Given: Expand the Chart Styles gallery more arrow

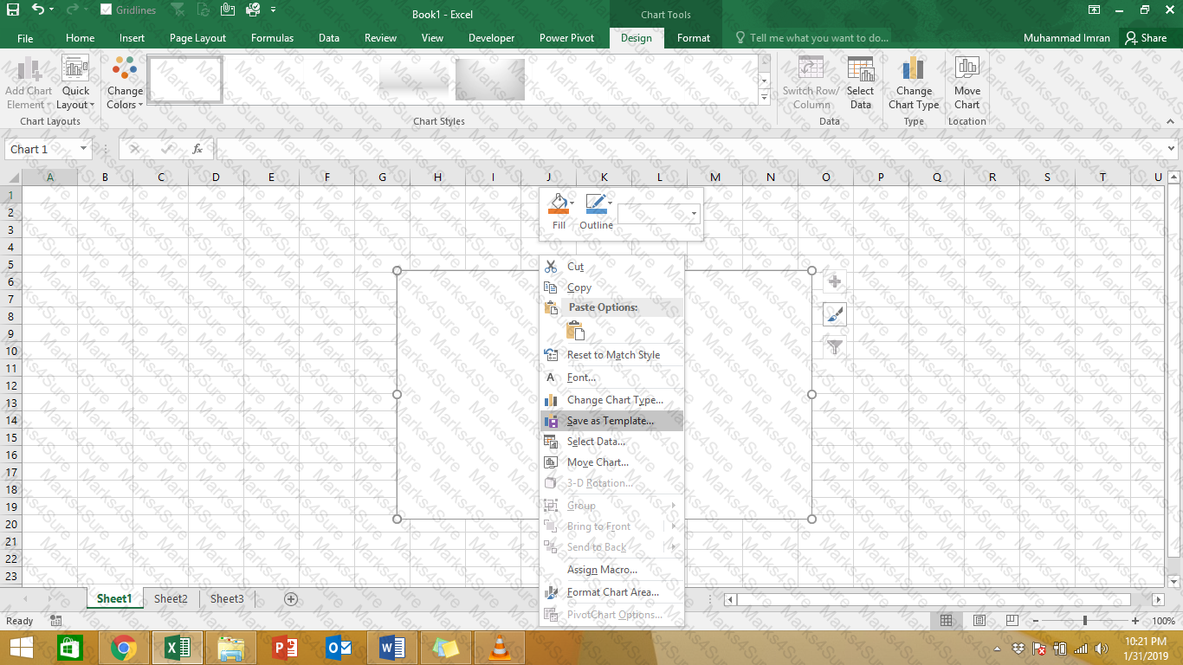Looking at the screenshot, I should [x=764, y=99].
